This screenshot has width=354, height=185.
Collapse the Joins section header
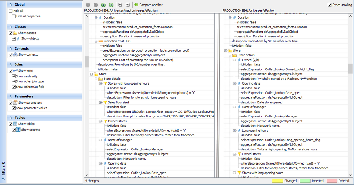pyautogui.click(x=45, y=64)
